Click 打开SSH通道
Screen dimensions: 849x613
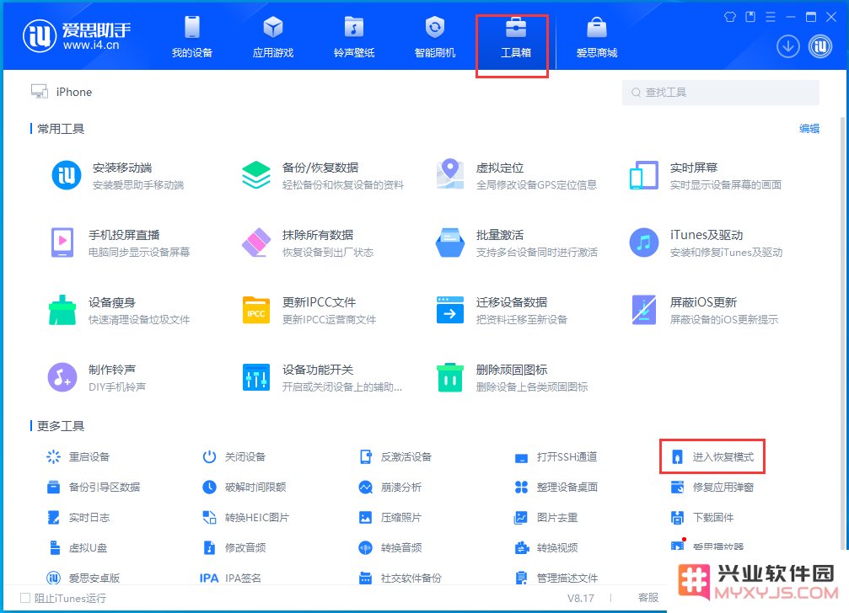coord(556,456)
